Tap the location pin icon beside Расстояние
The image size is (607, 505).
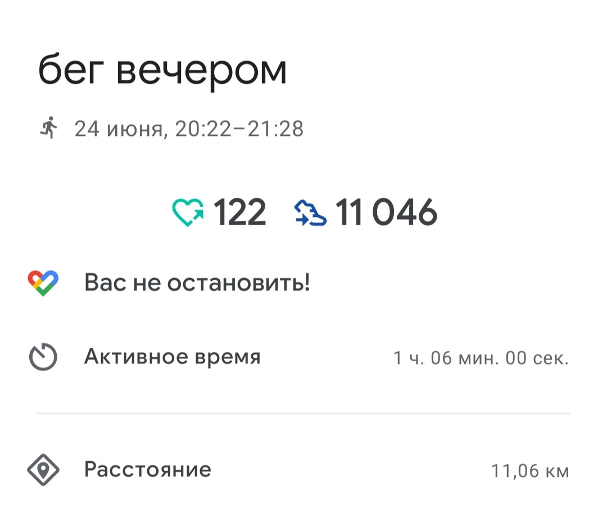pyautogui.click(x=43, y=470)
